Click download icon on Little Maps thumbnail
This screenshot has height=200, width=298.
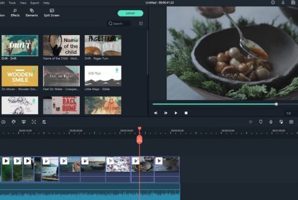[117, 69]
